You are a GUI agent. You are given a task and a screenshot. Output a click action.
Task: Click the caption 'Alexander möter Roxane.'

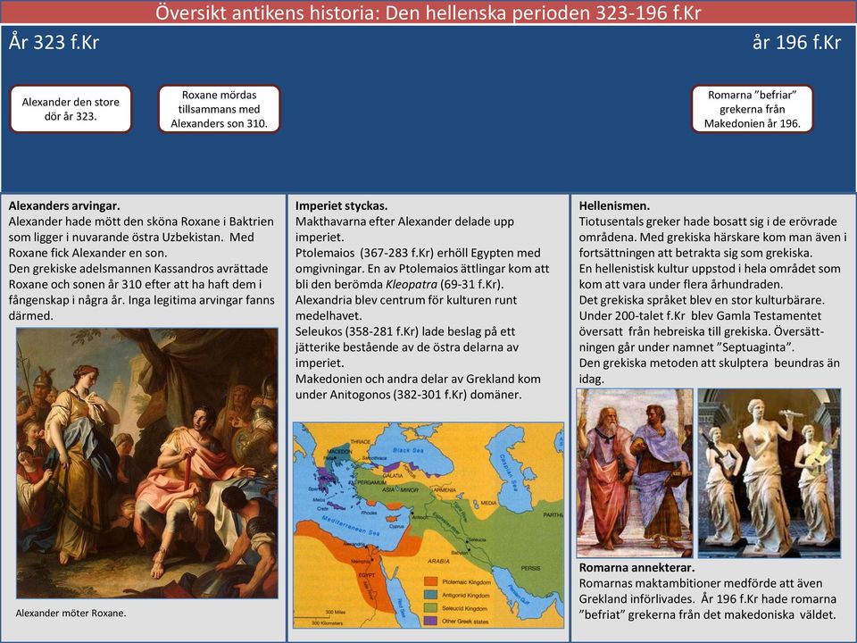pyautogui.click(x=71, y=613)
